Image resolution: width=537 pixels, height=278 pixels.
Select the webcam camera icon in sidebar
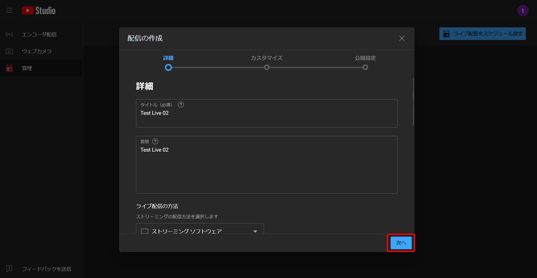click(10, 52)
